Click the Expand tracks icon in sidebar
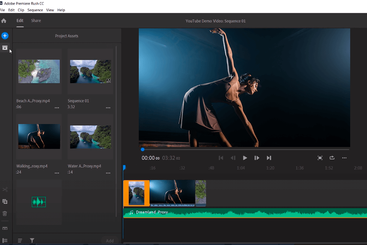Viewport: 367px width, 245px height. click(x=5, y=228)
